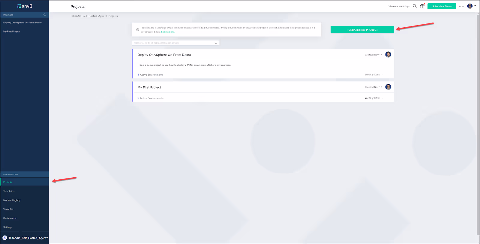
Task: Follow the Learn more link
Action: [168, 32]
